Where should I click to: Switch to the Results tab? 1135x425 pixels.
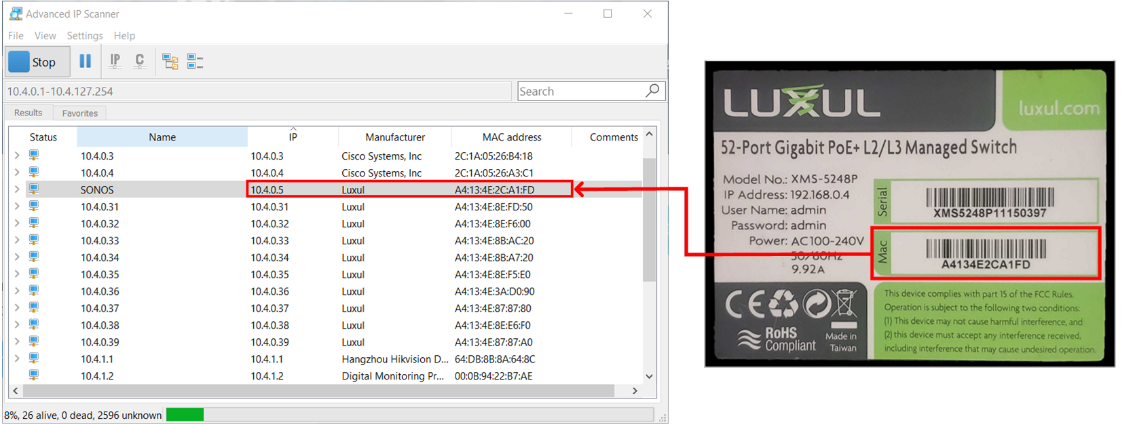pos(28,113)
